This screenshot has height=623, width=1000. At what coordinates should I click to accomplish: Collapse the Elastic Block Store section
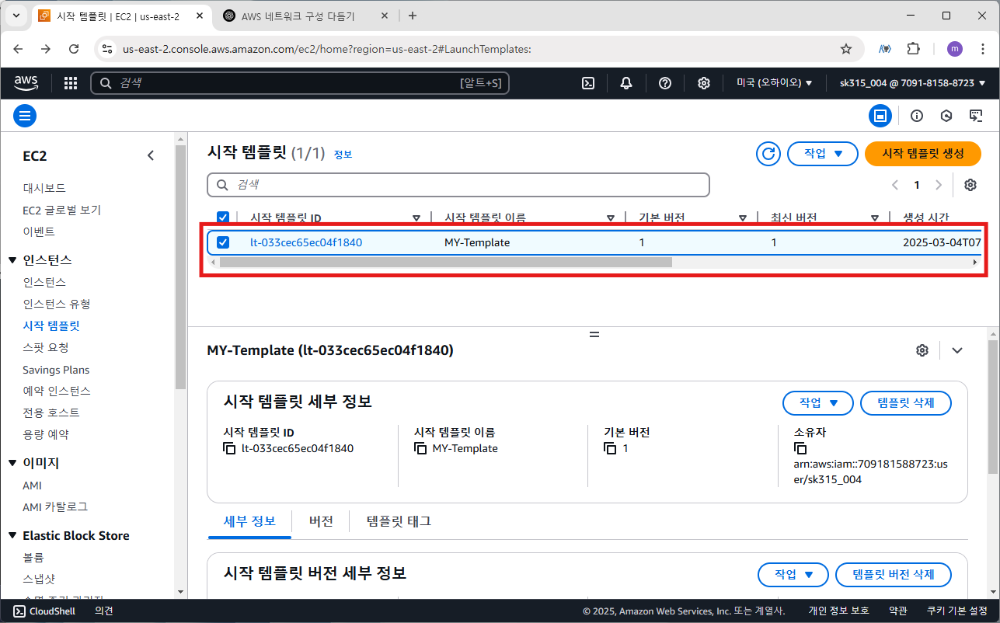(12, 536)
